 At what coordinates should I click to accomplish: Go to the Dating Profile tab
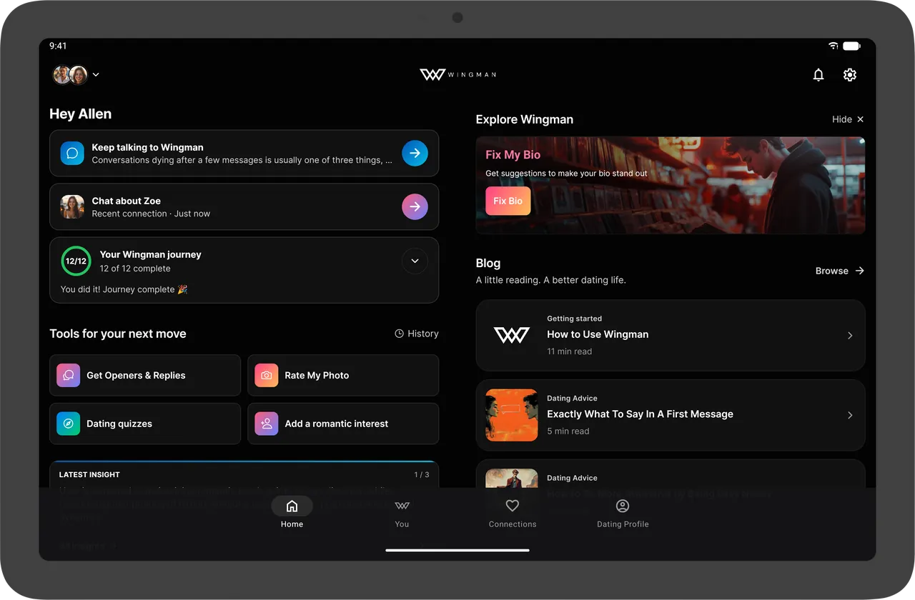623,513
